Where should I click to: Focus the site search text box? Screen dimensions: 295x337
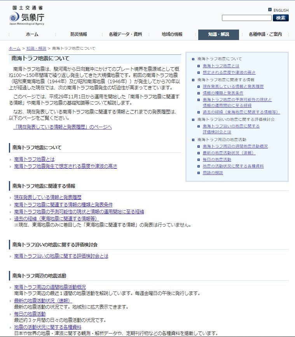pyautogui.click(x=247, y=18)
